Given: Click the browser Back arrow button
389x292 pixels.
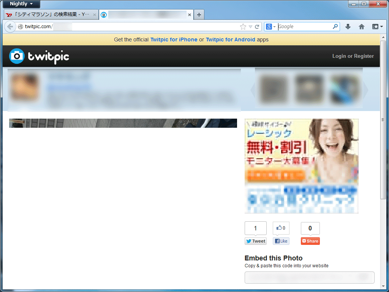Looking at the screenshot, I should coord(10,27).
